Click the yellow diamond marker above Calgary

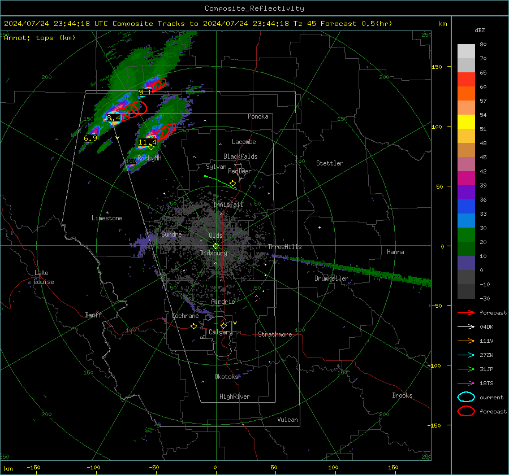223,325
